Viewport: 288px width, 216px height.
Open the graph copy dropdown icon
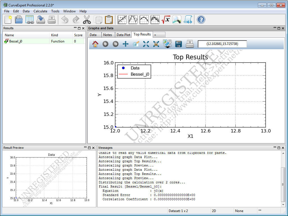[167, 44]
